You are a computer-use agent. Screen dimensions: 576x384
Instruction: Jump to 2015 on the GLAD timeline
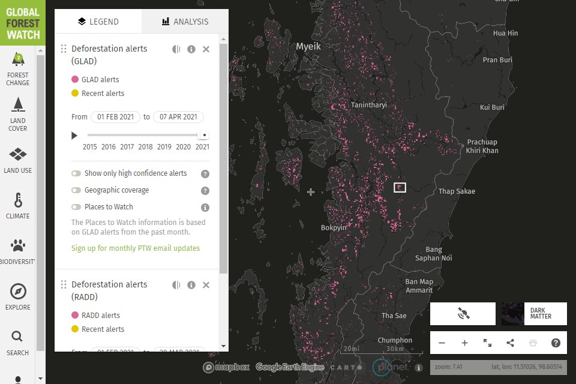click(x=89, y=147)
